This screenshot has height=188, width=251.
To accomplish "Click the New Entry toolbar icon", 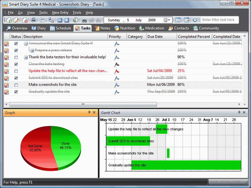I will tap(9, 20).
